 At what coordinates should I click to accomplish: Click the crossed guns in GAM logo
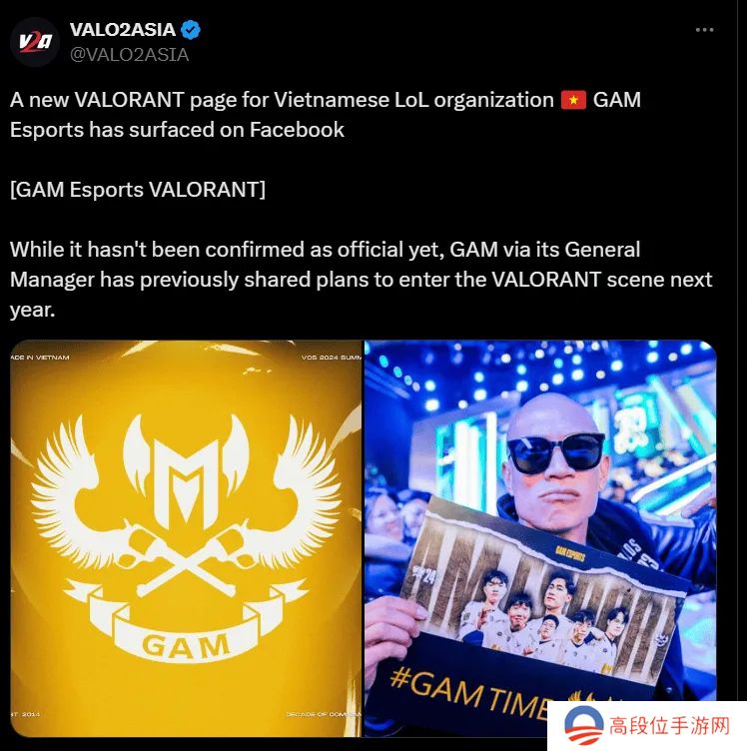tap(186, 556)
